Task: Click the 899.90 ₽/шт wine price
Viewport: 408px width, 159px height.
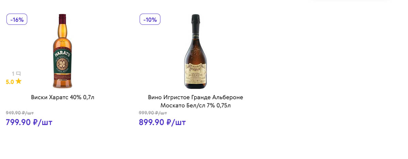Action: (162, 122)
